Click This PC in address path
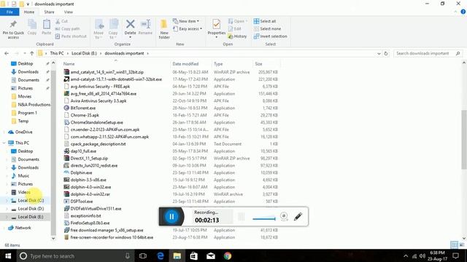 coord(57,53)
